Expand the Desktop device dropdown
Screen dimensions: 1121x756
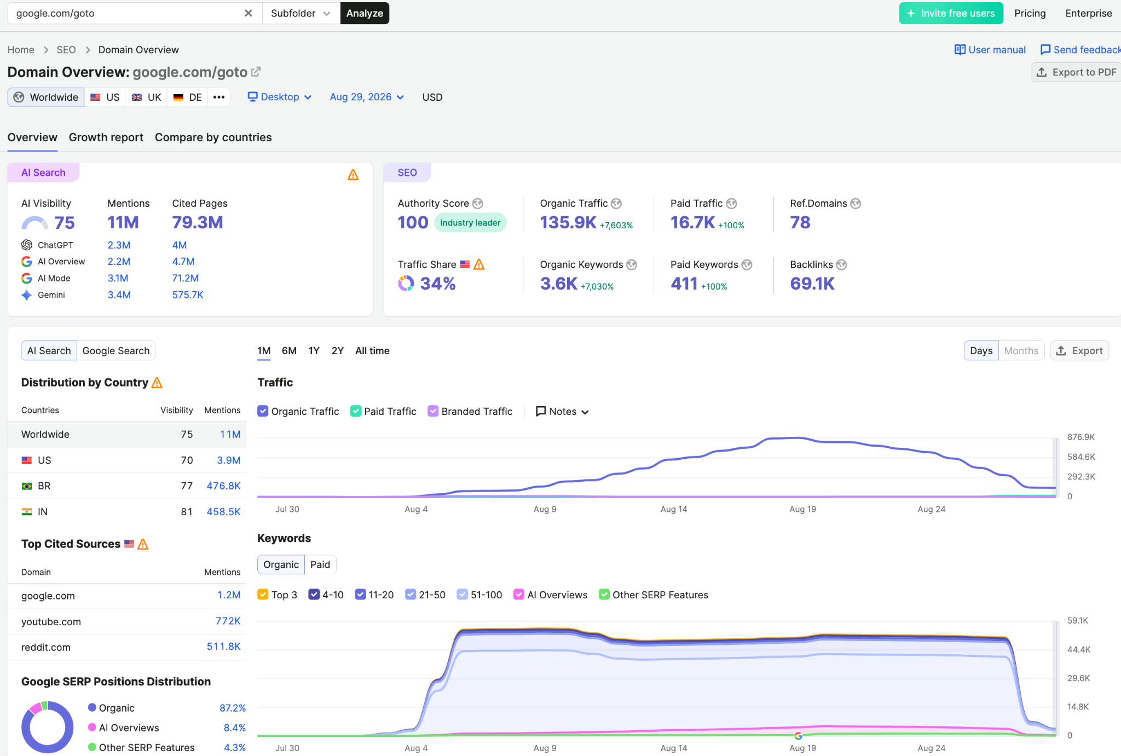pos(280,97)
